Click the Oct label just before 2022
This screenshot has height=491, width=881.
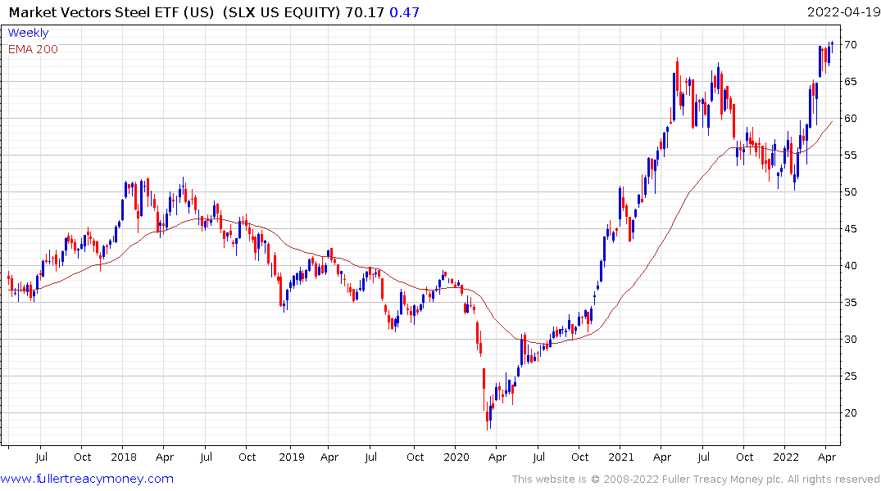pos(744,457)
